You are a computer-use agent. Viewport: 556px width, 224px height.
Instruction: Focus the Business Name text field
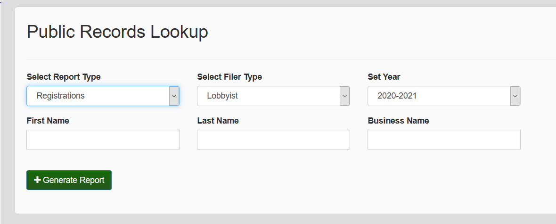[x=444, y=140]
